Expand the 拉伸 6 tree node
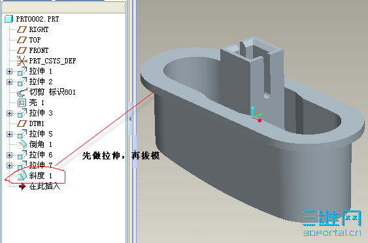Screen dimensions: 368x243 tap(9, 155)
